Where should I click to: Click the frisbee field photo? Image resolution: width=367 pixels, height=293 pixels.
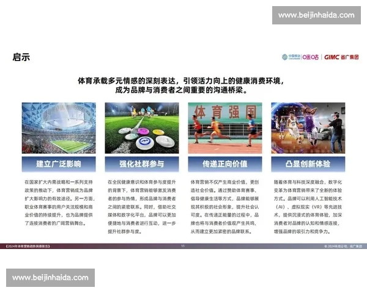pyautogui.click(x=142, y=128)
